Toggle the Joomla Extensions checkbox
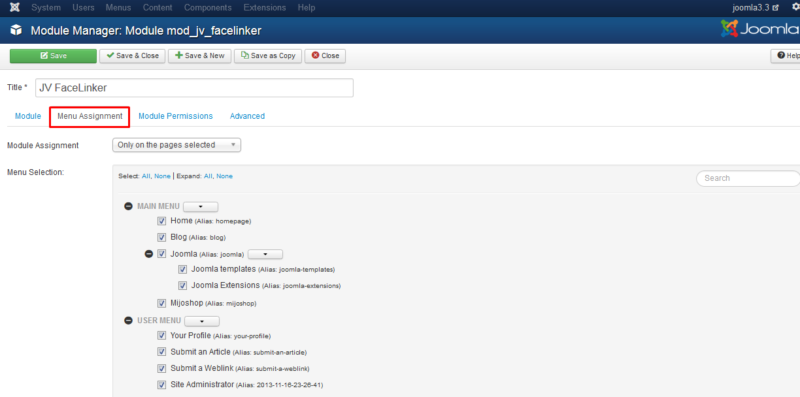This screenshot has height=397, width=800. pos(182,285)
